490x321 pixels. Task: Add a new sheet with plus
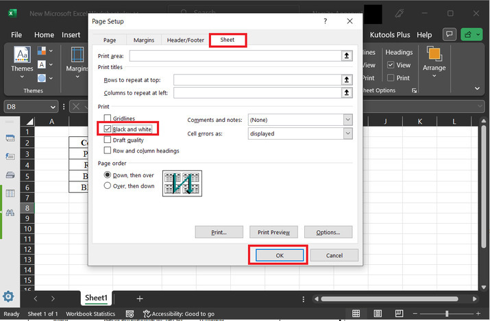tap(140, 299)
